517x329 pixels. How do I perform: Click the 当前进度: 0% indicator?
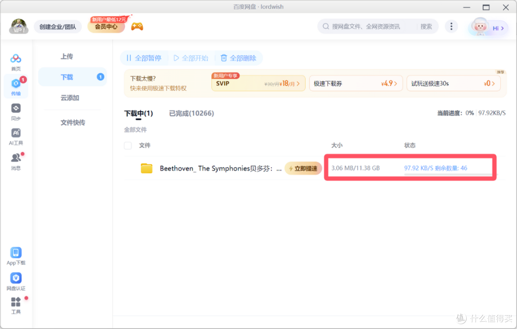(455, 113)
